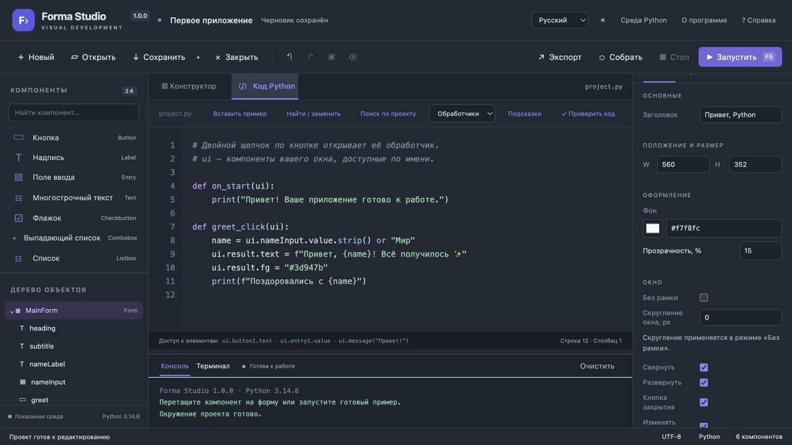Open the Терминал tab
Image resolution: width=792 pixels, height=445 pixels.
point(213,366)
